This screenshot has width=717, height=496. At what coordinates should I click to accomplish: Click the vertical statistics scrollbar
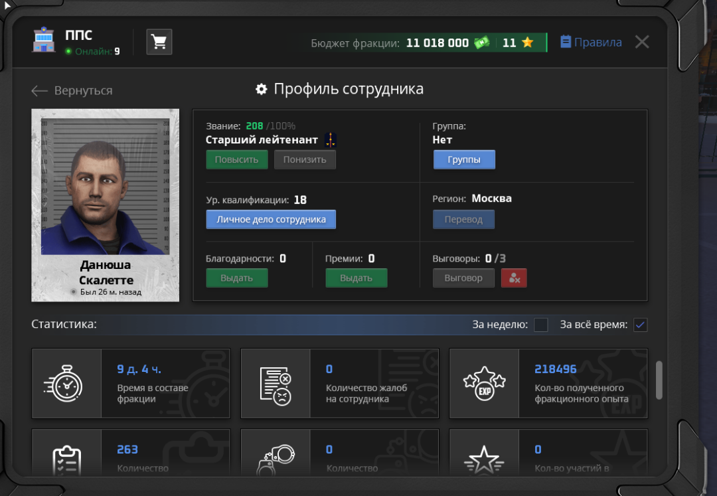(x=659, y=380)
